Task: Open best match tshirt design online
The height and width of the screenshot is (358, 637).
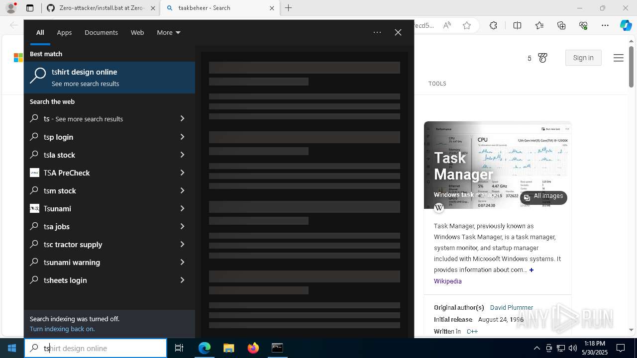Action: [109, 78]
